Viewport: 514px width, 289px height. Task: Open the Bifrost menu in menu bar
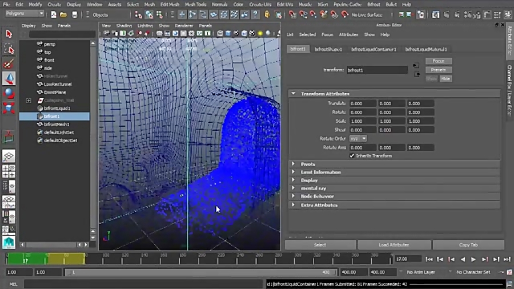click(374, 5)
